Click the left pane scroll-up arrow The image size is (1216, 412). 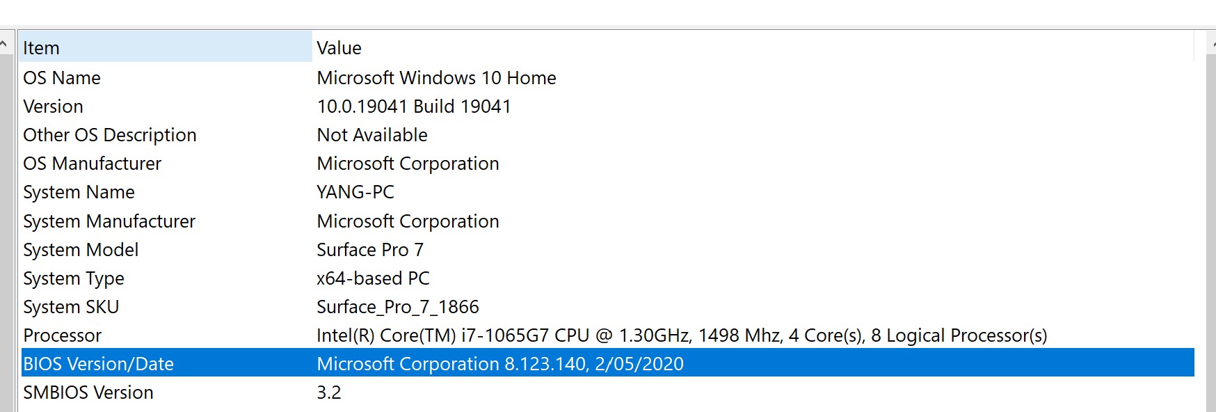point(4,44)
